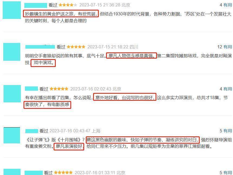233x175 pixels.
Task: Mark the first review as 有用
Action: 228,5
